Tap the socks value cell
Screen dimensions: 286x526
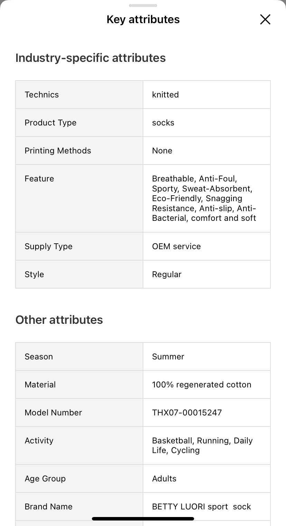163,123
